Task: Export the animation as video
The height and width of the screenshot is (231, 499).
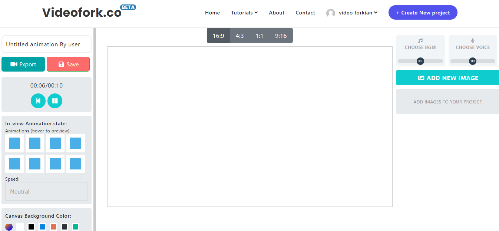Action: [x=23, y=64]
